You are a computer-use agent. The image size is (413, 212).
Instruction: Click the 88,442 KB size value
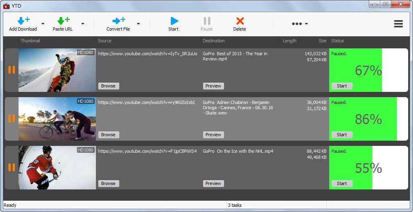tap(317, 151)
